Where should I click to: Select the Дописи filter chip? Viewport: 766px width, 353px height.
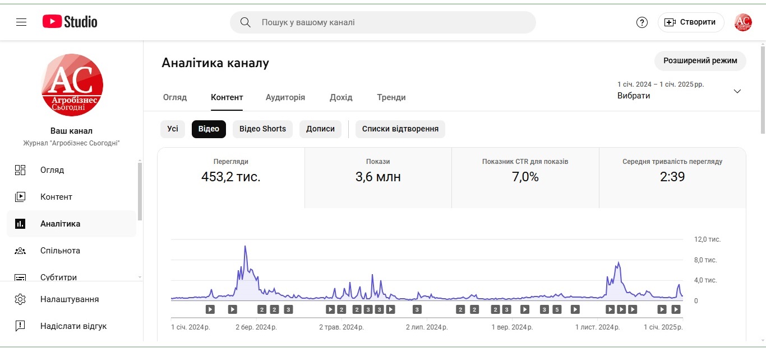pyautogui.click(x=320, y=129)
